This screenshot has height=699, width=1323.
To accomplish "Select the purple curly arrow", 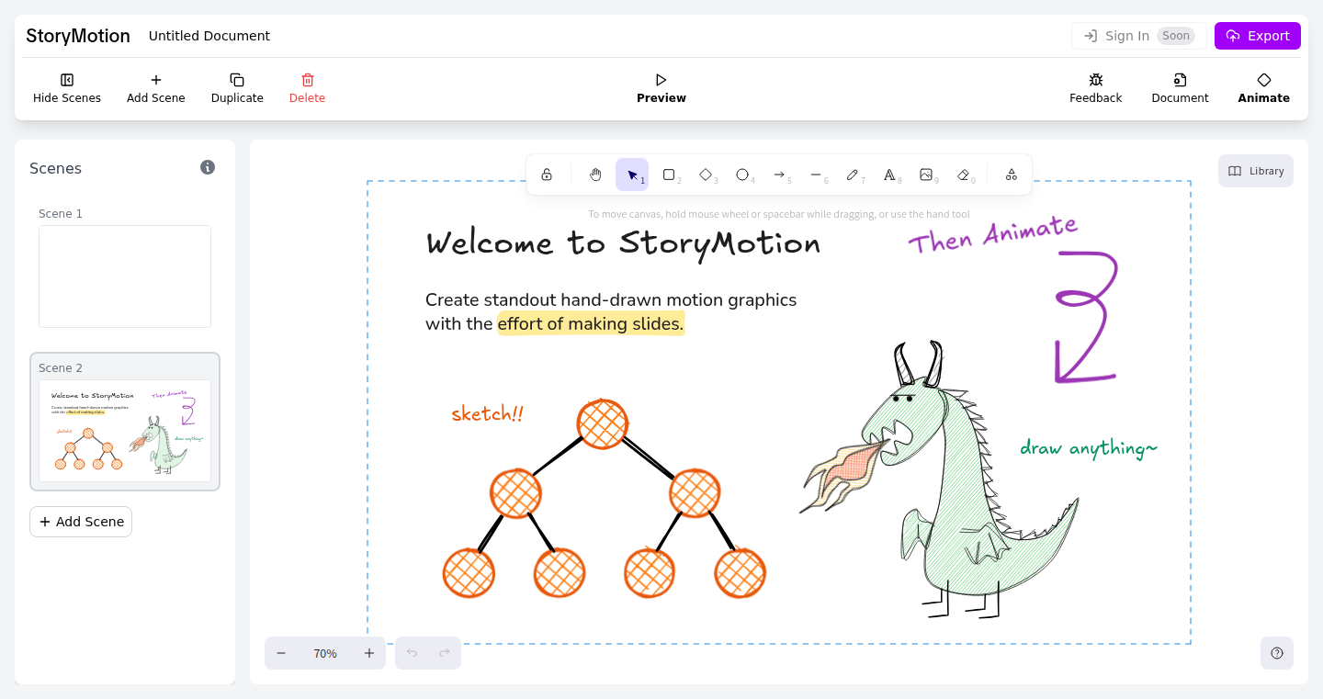I will (x=1086, y=317).
